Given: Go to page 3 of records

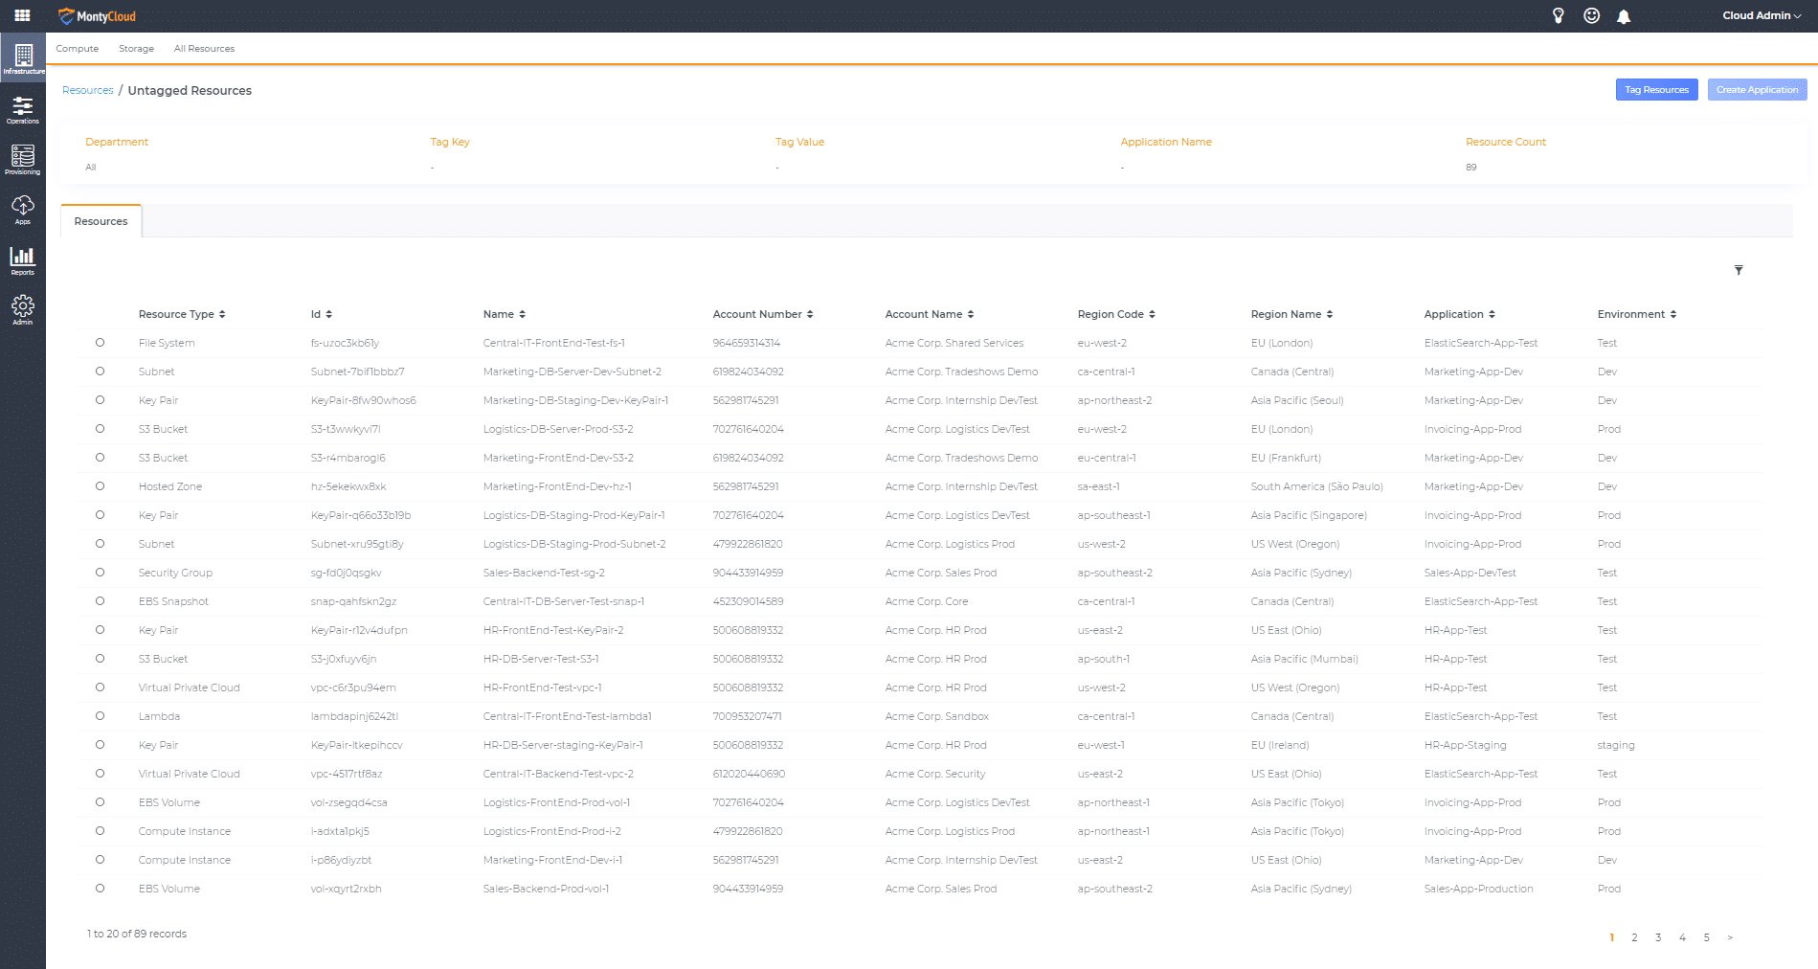Looking at the screenshot, I should click(1658, 937).
